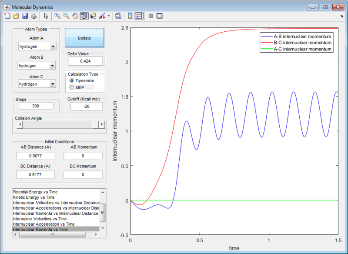This screenshot has height=254, width=348.
Task: Click the Show Plot Tools and Dock icon
Action: [x=160, y=16]
